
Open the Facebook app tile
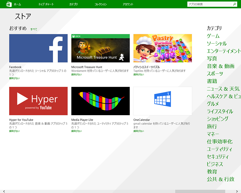coord(38,48)
